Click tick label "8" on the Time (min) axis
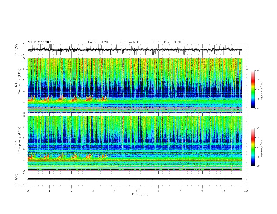Viewport: 277px width, 214px height. tap(202, 191)
